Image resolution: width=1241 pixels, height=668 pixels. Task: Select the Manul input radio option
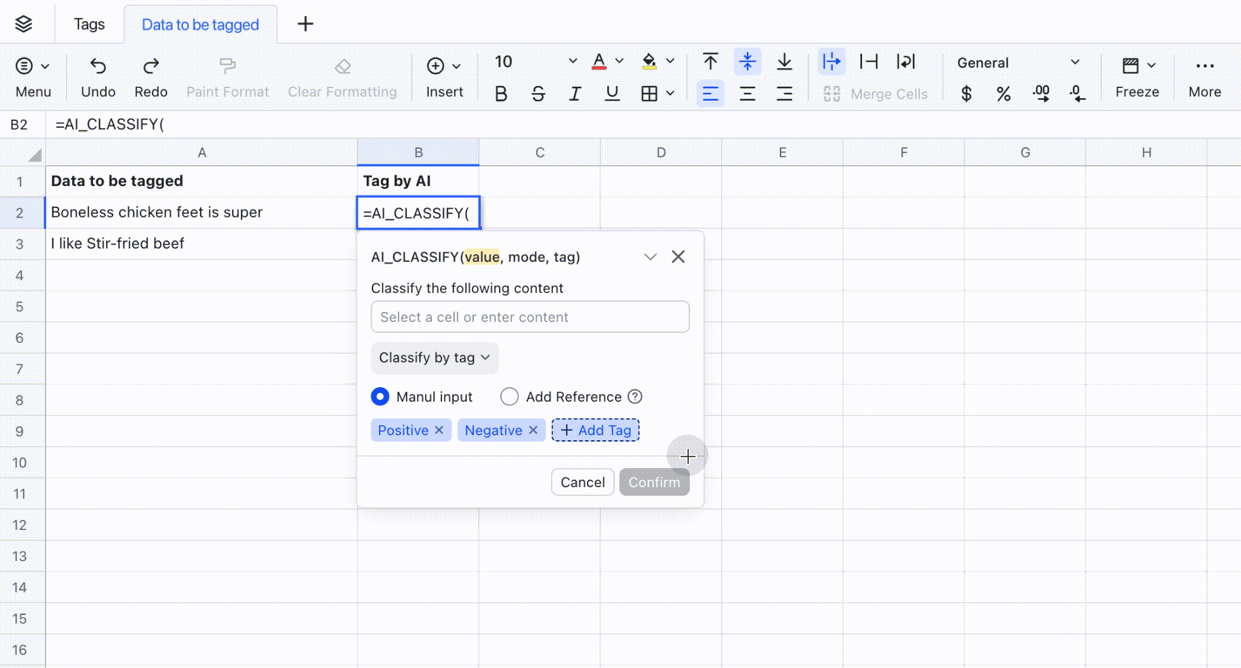click(380, 397)
